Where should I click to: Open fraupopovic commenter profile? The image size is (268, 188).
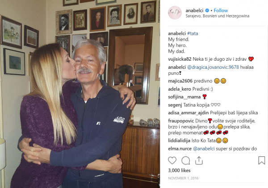181,121
